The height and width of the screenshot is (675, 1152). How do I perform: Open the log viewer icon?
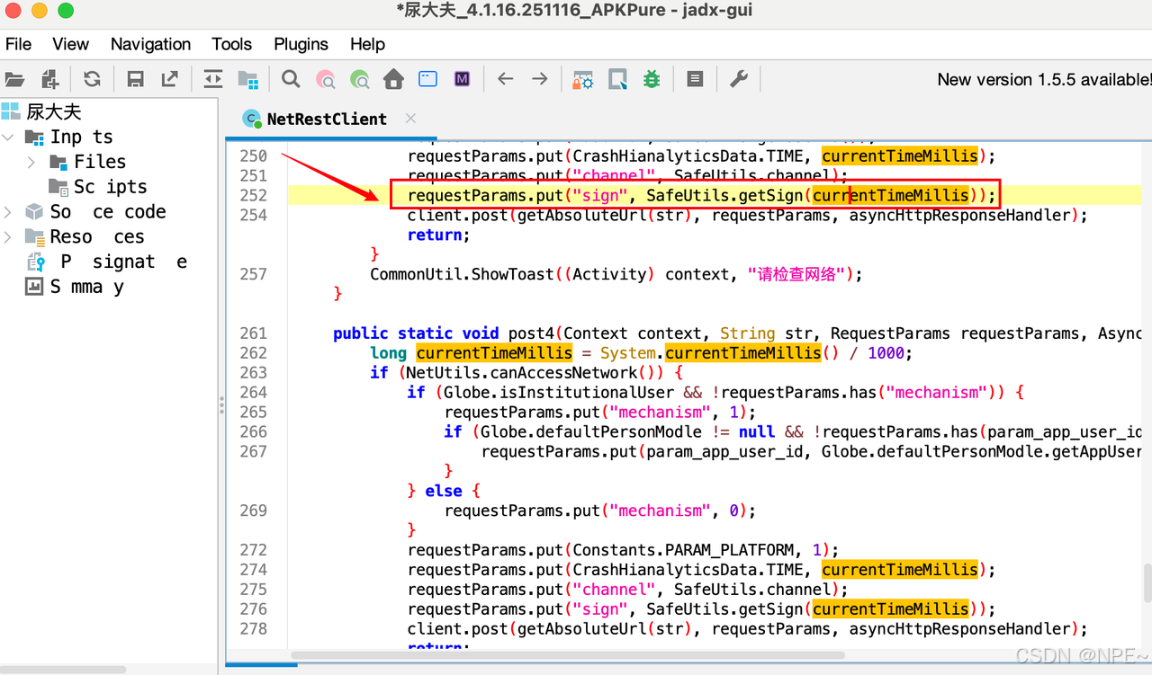click(695, 80)
